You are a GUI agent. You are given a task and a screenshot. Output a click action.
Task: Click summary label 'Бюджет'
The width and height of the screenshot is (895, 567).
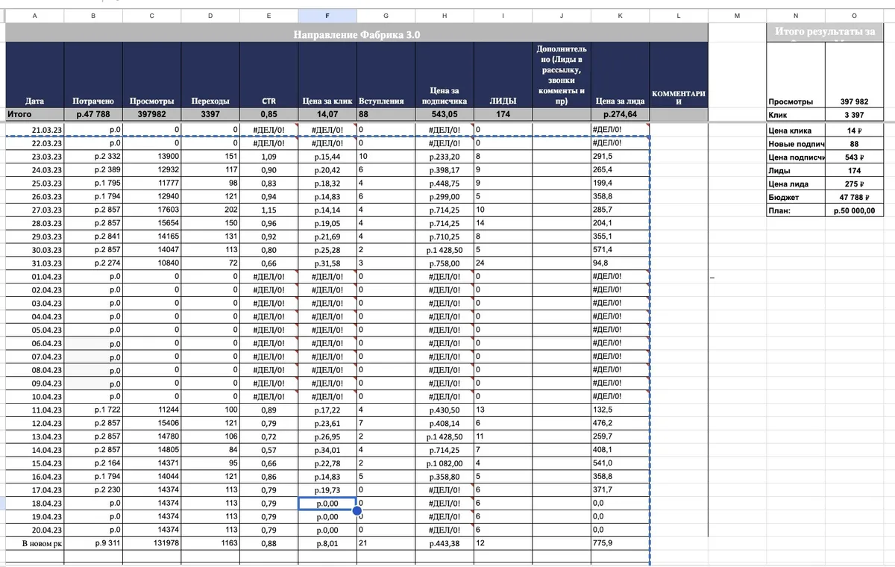[795, 197]
